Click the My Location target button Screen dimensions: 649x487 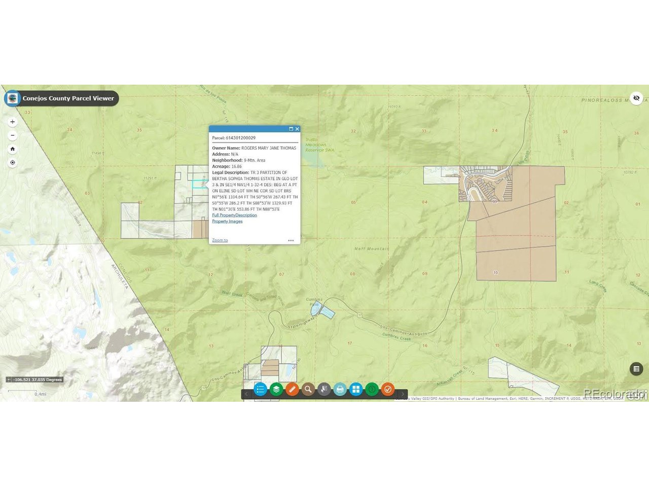tap(13, 163)
